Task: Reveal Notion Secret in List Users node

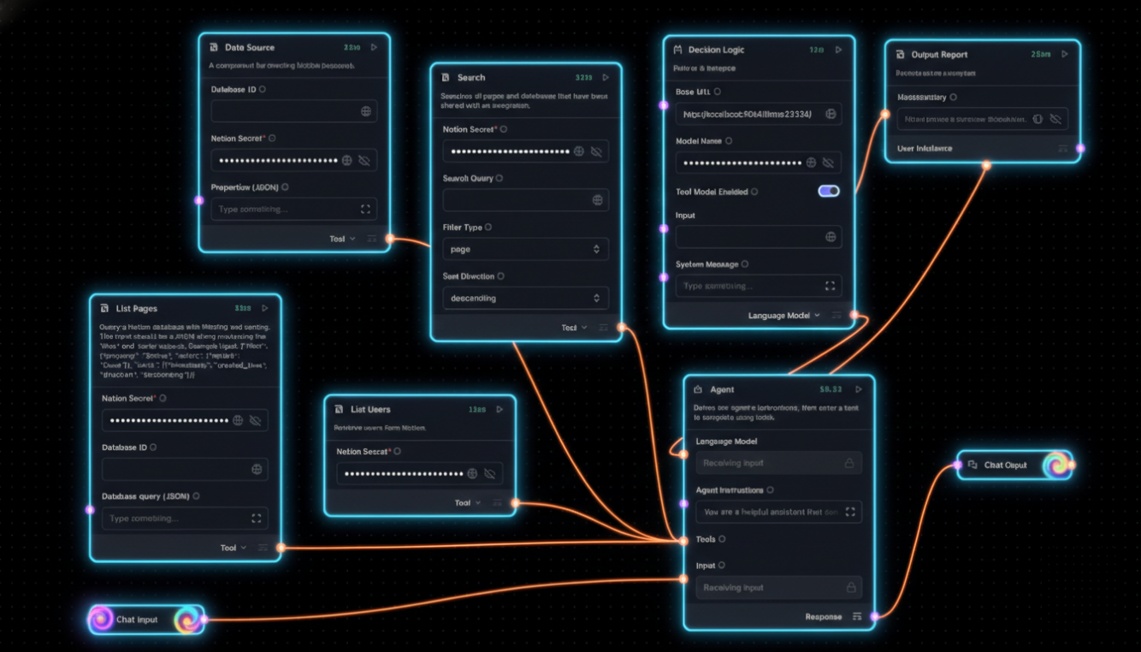Action: pos(489,473)
